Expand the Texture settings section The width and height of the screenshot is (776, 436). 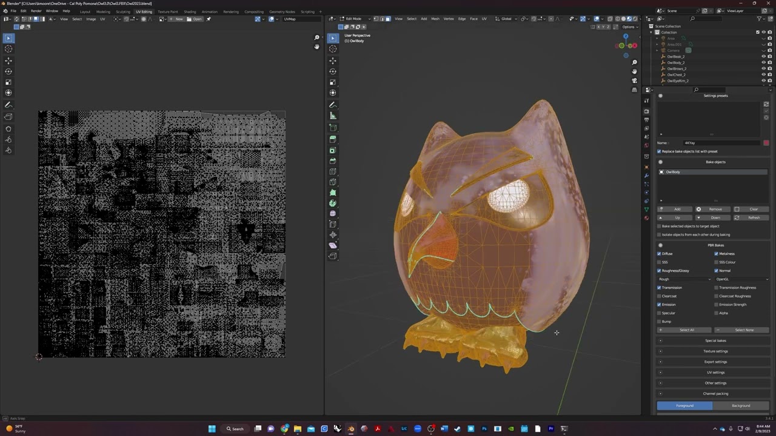coord(715,351)
